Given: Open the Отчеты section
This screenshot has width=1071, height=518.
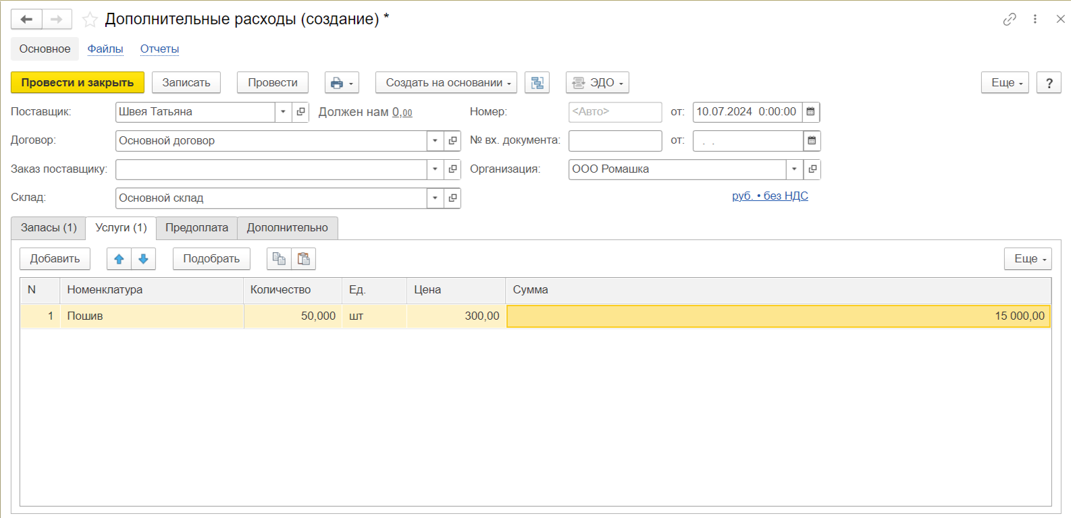Looking at the screenshot, I should coord(159,49).
